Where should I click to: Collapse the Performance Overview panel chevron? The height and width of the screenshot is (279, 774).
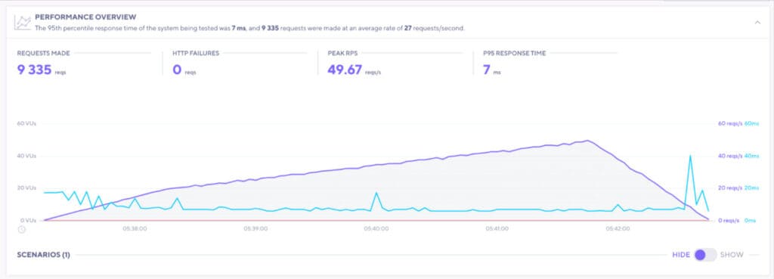757,22
